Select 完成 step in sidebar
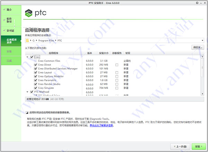This screenshot has height=152, width=208. pos(11,61)
